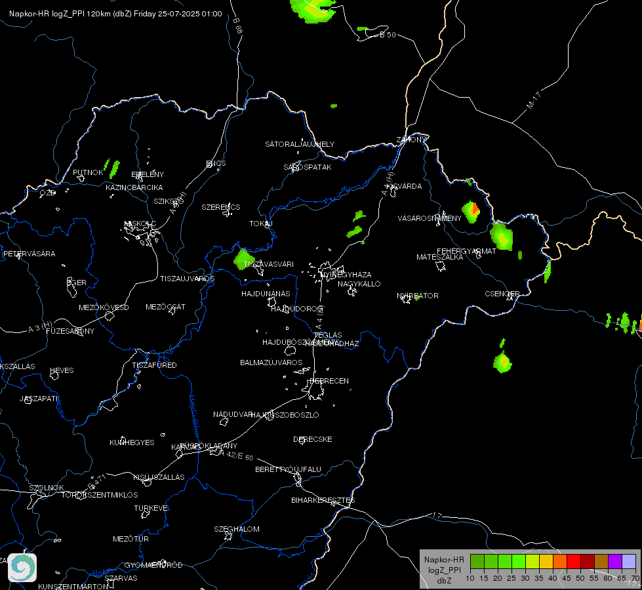
Task: Click the KUNHEGYES town label
Action: click(x=132, y=442)
